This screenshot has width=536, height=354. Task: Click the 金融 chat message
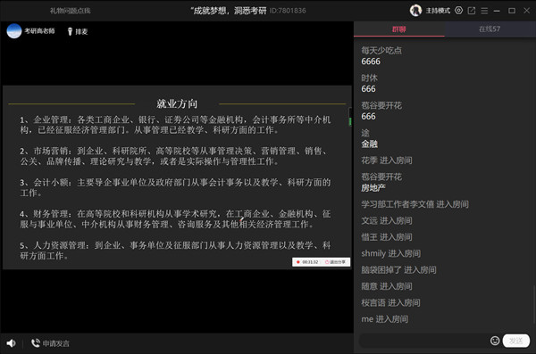[369, 144]
